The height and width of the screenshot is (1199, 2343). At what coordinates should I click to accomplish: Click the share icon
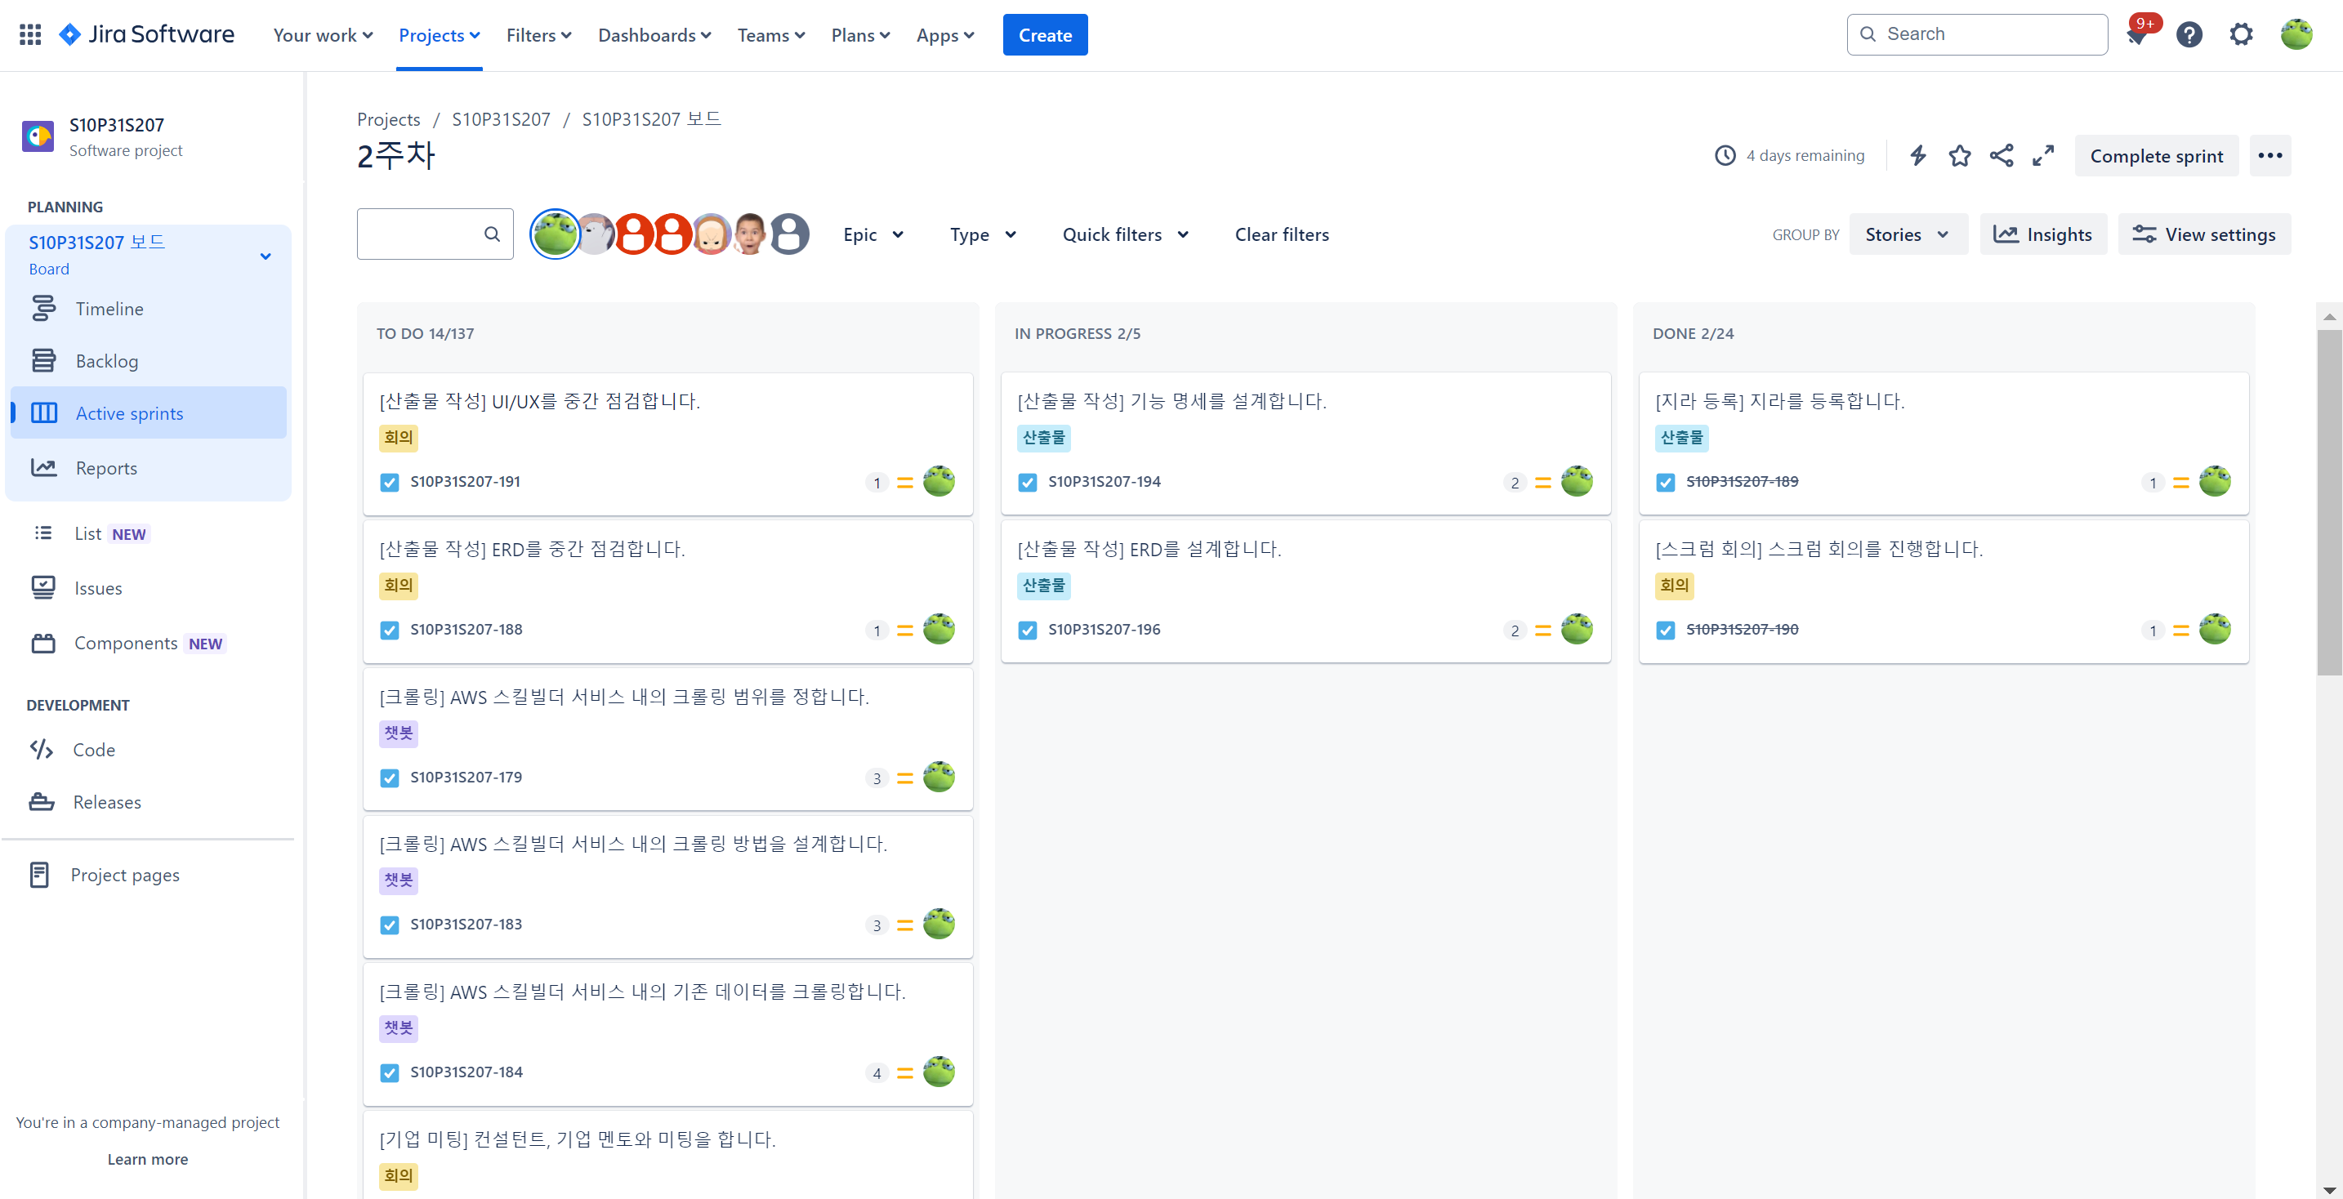pos(2001,155)
